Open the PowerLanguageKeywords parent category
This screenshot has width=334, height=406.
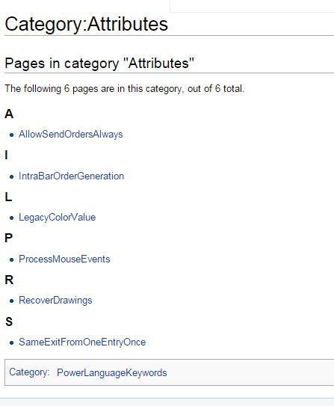pyautogui.click(x=112, y=373)
